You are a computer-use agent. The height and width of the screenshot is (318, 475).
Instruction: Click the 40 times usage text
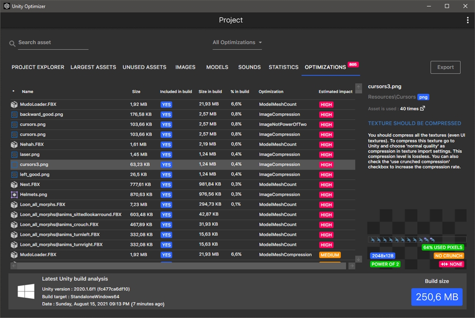click(x=409, y=108)
